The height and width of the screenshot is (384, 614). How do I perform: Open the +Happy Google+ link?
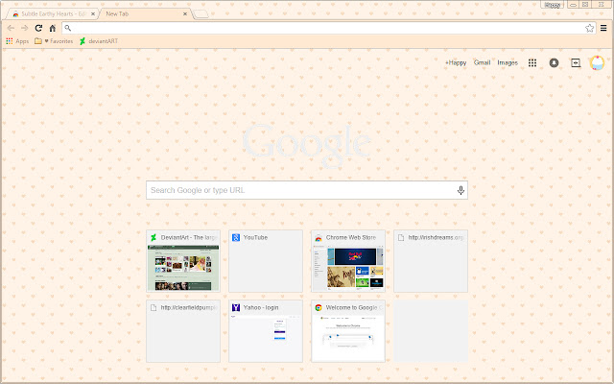pyautogui.click(x=456, y=62)
